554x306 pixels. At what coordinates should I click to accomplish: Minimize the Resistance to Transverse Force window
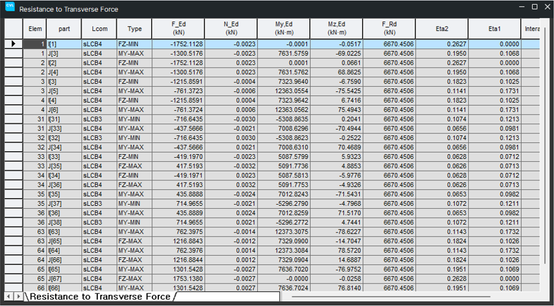pos(521,7)
